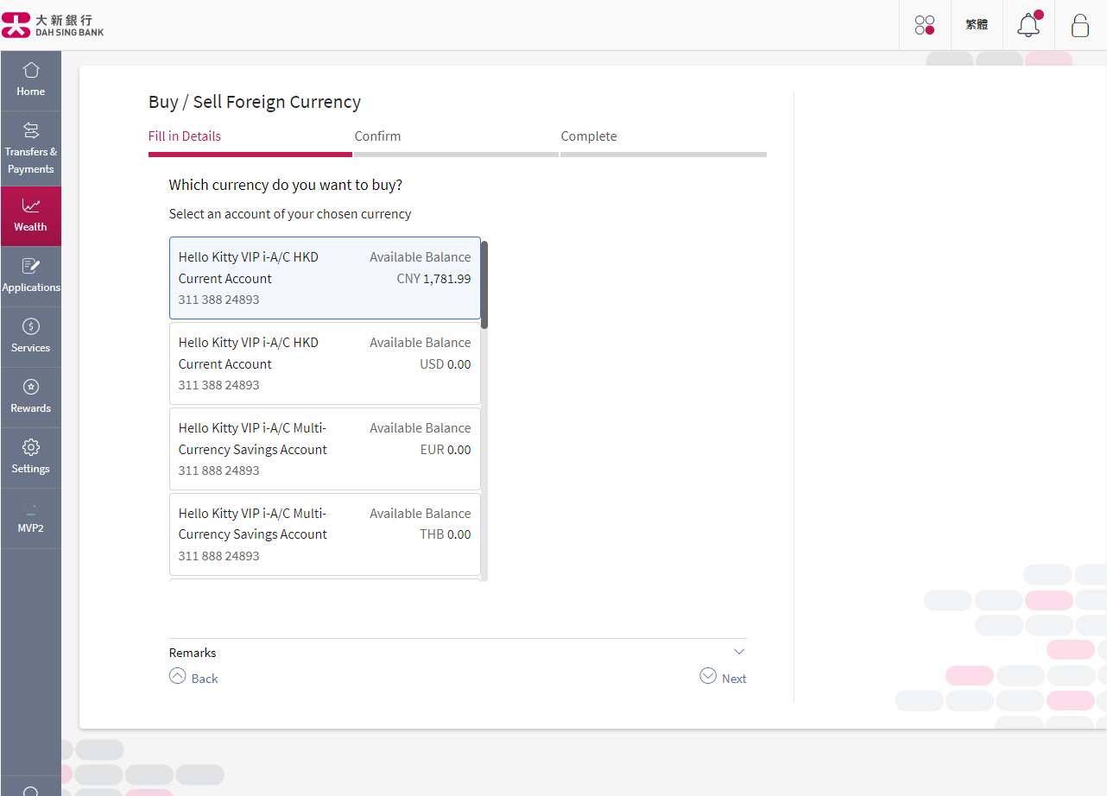Choose the USD 0.00 Current Account

point(325,363)
